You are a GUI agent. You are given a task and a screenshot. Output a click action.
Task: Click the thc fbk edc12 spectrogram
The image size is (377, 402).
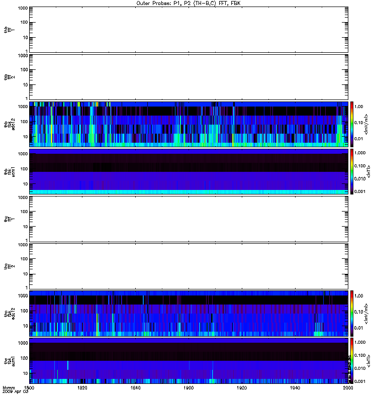pos(189,313)
